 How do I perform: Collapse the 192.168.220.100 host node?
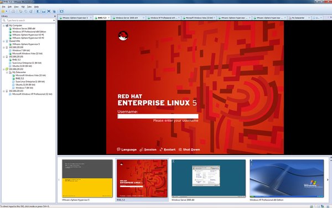coord(4,48)
